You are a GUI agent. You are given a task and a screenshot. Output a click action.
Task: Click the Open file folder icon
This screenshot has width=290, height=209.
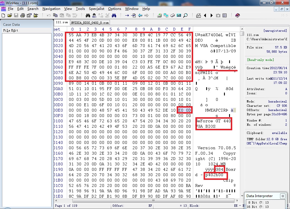click(x=10, y=16)
